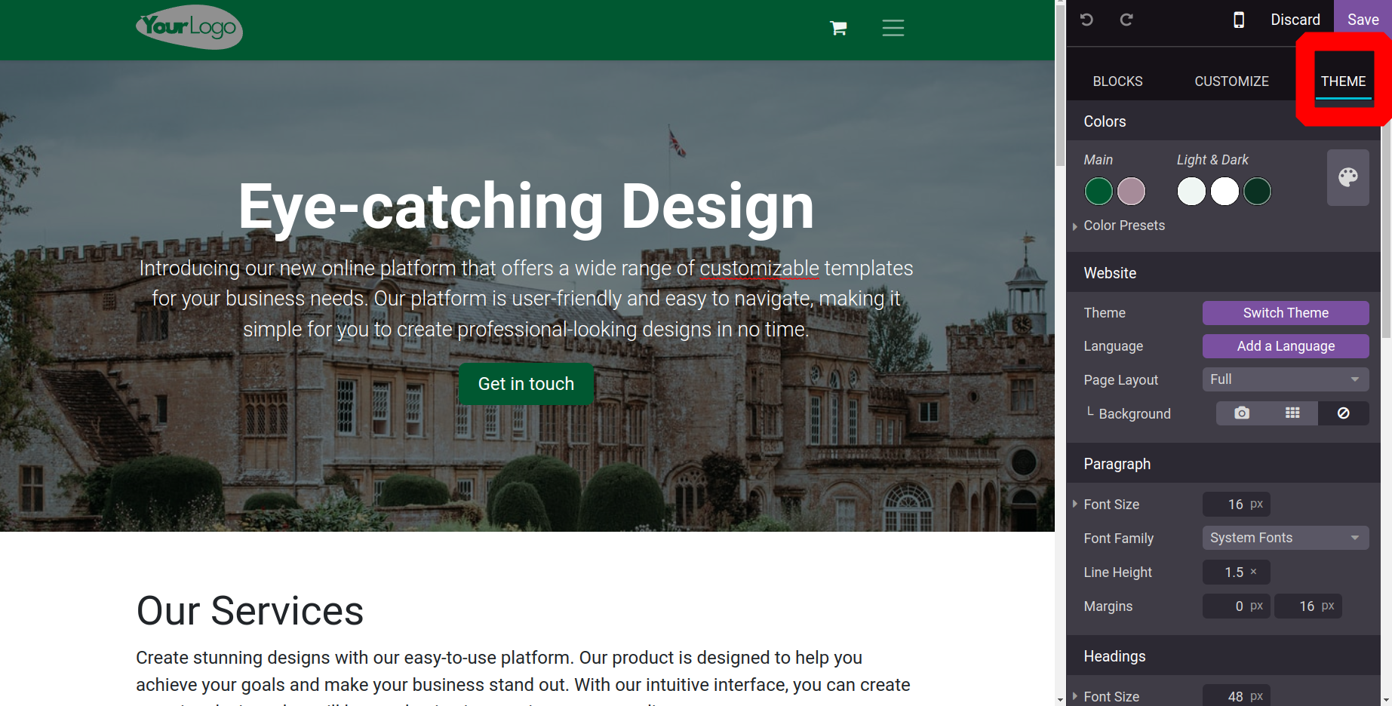Open the Page Layout dropdown
This screenshot has height=706, width=1392.
1285,379
